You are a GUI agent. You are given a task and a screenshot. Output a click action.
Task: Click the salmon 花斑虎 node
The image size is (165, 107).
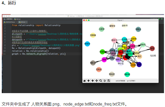pos(99,69)
